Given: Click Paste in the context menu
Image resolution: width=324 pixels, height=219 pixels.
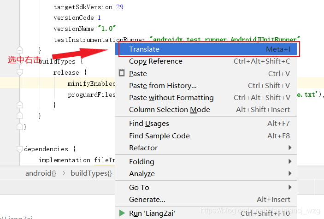Looking at the screenshot, I should pos(206,73).
